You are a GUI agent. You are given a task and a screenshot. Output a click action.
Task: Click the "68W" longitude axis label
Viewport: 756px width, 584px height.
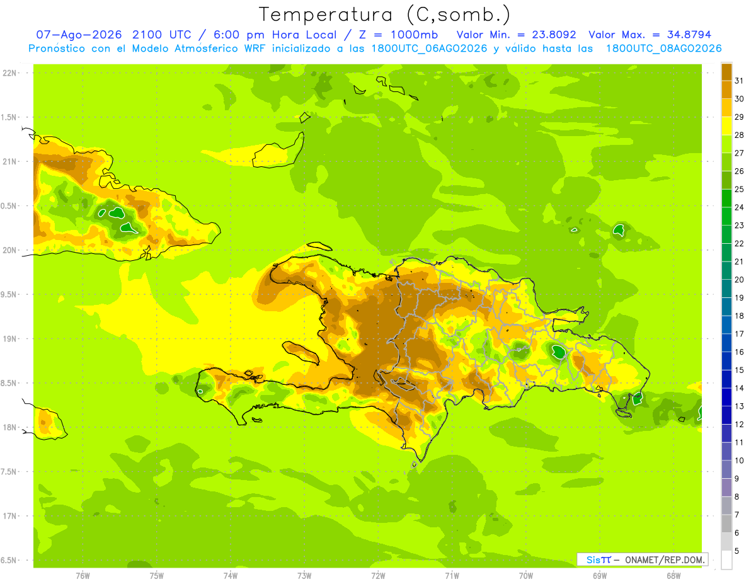click(673, 576)
